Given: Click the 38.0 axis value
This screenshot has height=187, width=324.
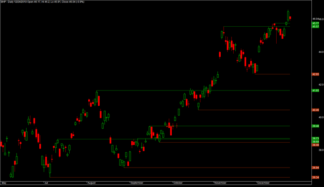Looking at the screenshot, I should coord(321,150).
